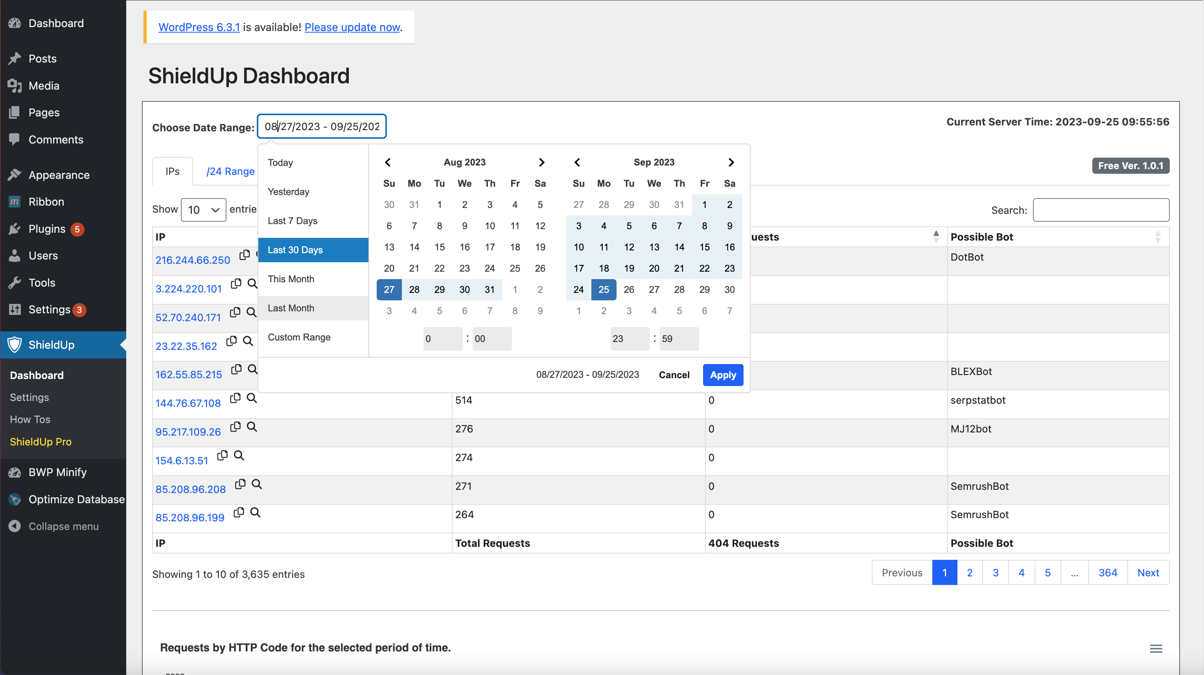Go to previous month in Aug 2023 calendar
The image size is (1204, 675).
388,162
